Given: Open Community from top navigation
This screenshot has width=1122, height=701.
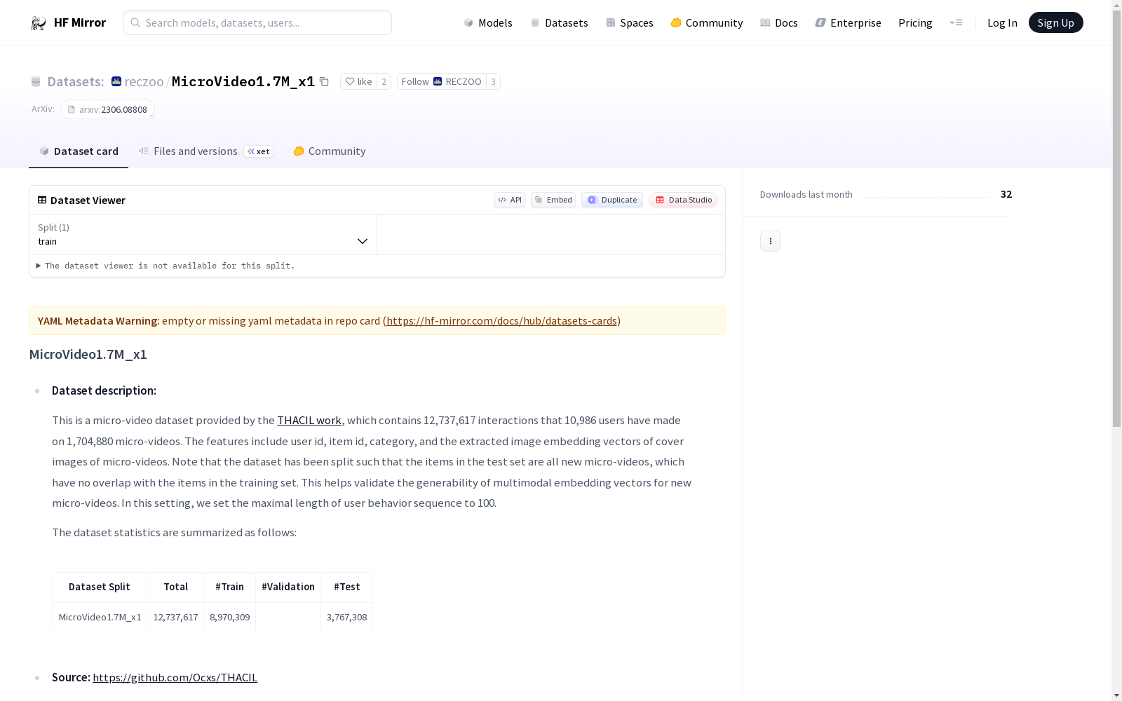Looking at the screenshot, I should tap(707, 22).
